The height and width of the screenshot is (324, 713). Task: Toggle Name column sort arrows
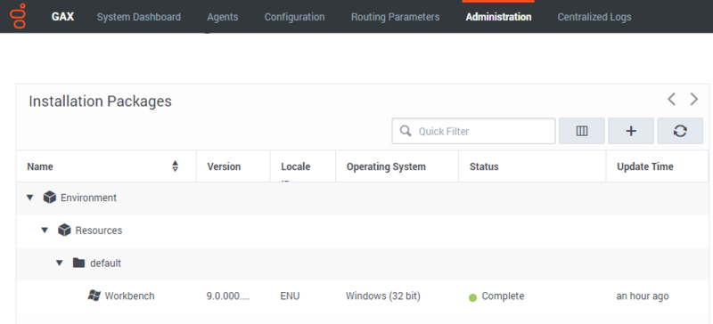tap(175, 166)
